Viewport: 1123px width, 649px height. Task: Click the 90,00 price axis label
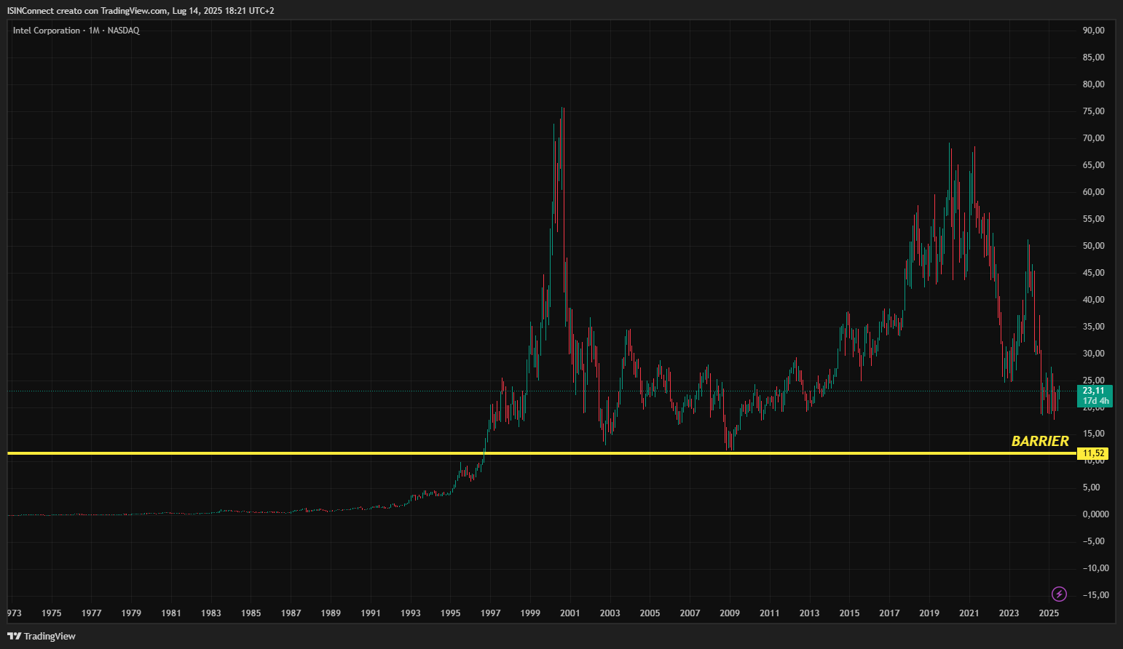(1094, 31)
